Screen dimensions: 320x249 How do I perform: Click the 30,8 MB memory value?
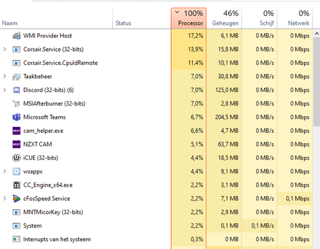point(228,76)
